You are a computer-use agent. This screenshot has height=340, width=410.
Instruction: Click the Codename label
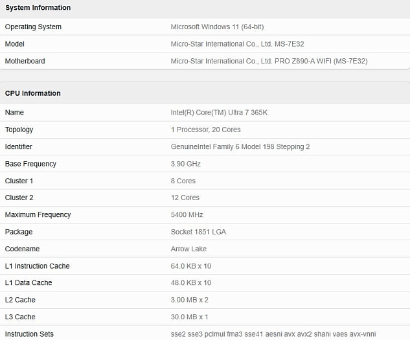(x=22, y=249)
